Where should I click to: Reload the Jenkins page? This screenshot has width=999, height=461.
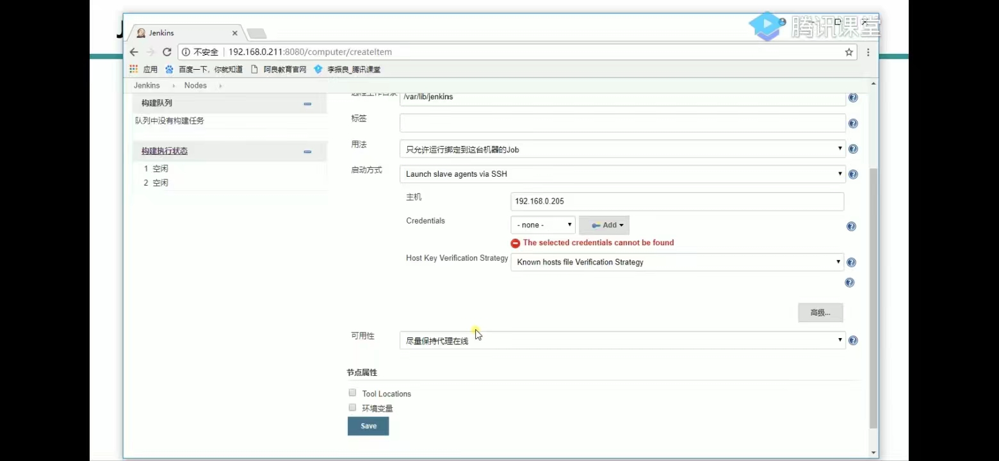pos(167,52)
